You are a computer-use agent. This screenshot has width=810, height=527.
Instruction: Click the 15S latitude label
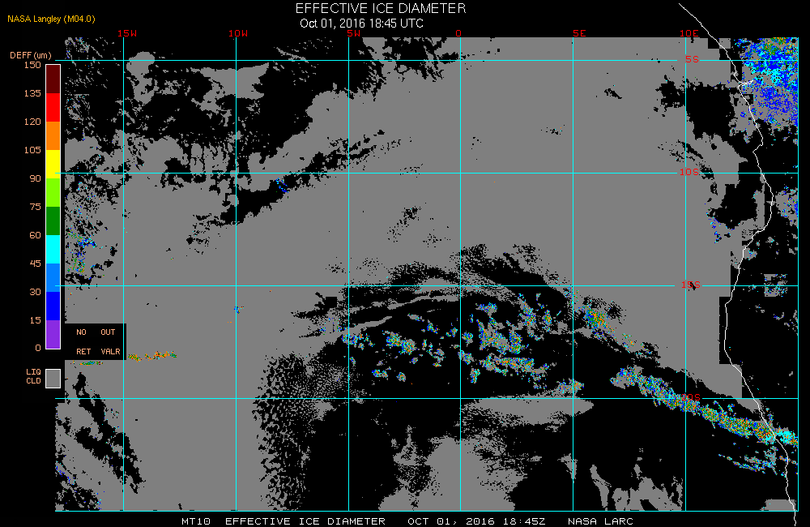(x=691, y=285)
